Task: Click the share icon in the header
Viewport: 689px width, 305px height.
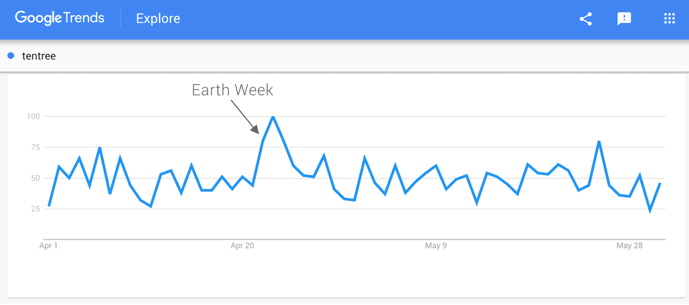Action: 585,19
